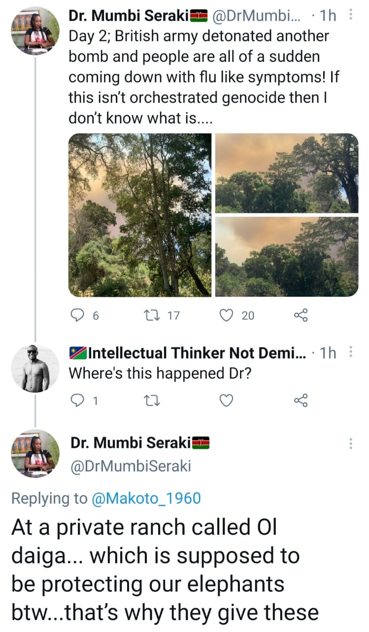Viewport: 369px width, 632px height.
Task: Open more options on the first tweet
Action: point(350,15)
